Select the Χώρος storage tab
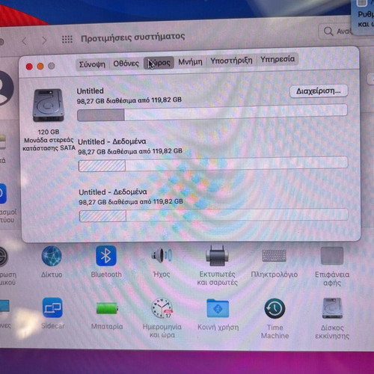 click(x=159, y=63)
